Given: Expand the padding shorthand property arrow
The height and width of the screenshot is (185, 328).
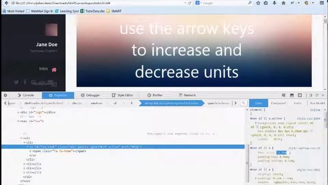Looking at the screenshot, I should [x=256, y=178].
